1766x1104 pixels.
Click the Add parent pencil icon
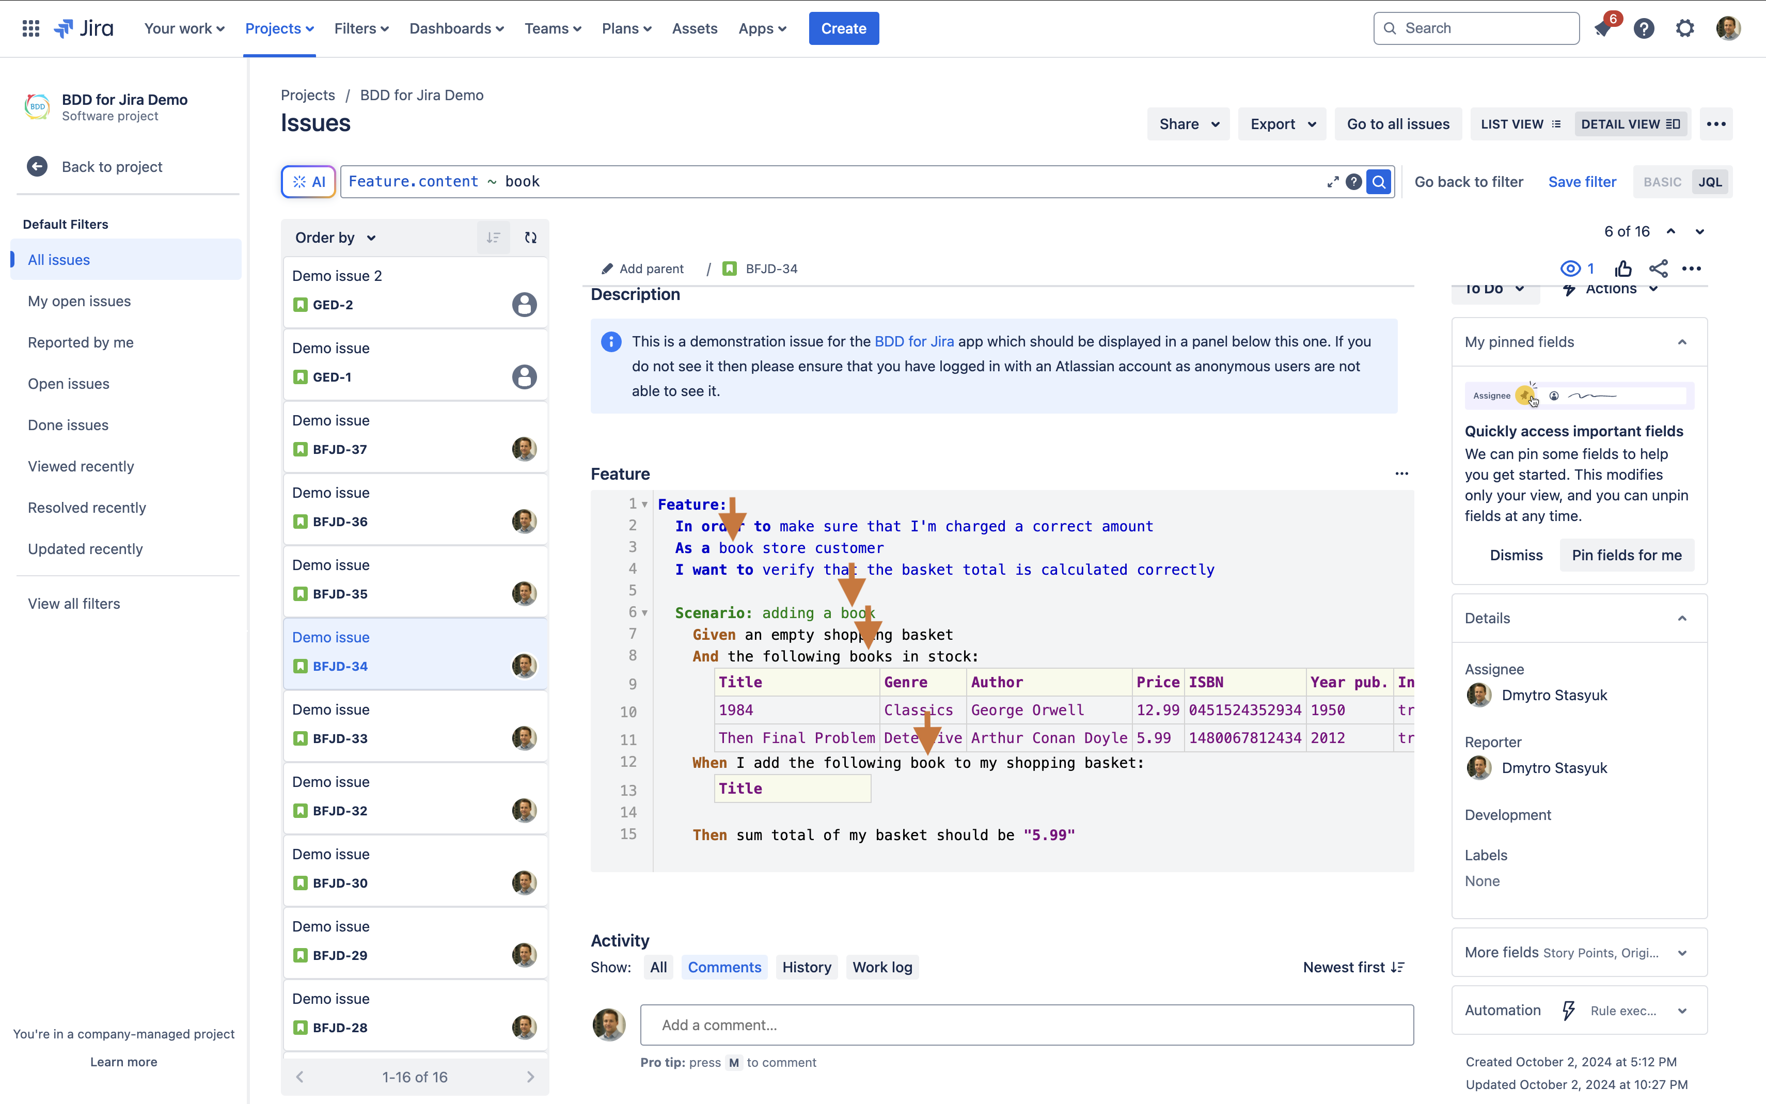click(x=607, y=269)
